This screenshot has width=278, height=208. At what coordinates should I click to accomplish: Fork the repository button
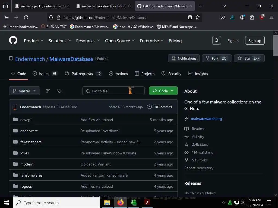coord(217,58)
